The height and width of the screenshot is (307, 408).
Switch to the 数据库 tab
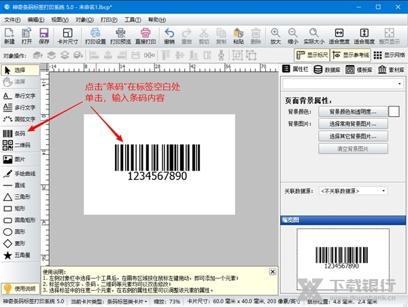coord(328,69)
